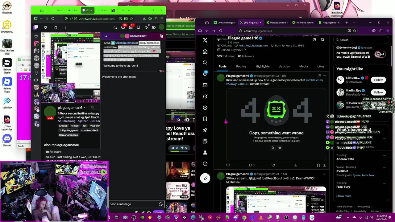395x222 pixels.
Task: Open tab list dropdown in X browser window
Action: [x=354, y=23]
